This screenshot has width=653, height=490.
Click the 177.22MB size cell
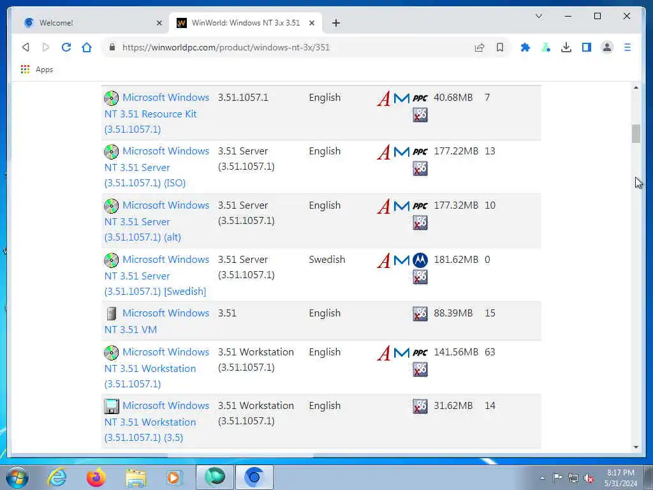pos(456,151)
